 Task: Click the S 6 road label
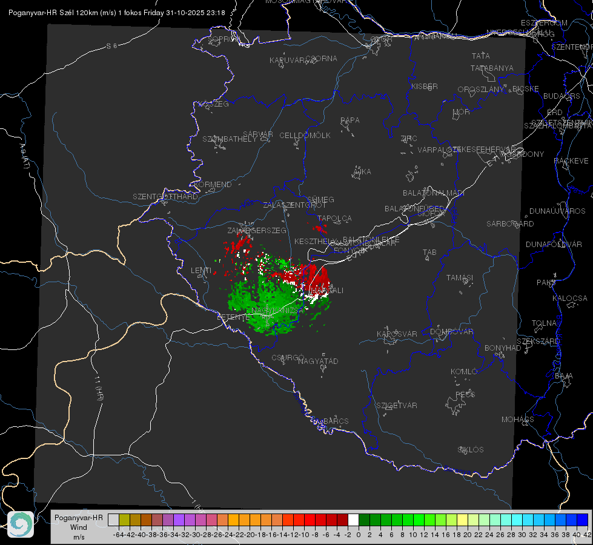(x=111, y=46)
